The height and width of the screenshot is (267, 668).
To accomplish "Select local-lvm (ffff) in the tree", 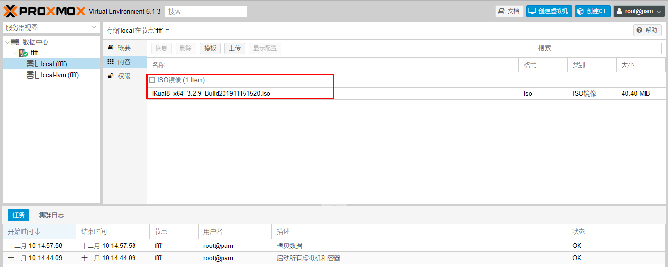I will point(51,75).
